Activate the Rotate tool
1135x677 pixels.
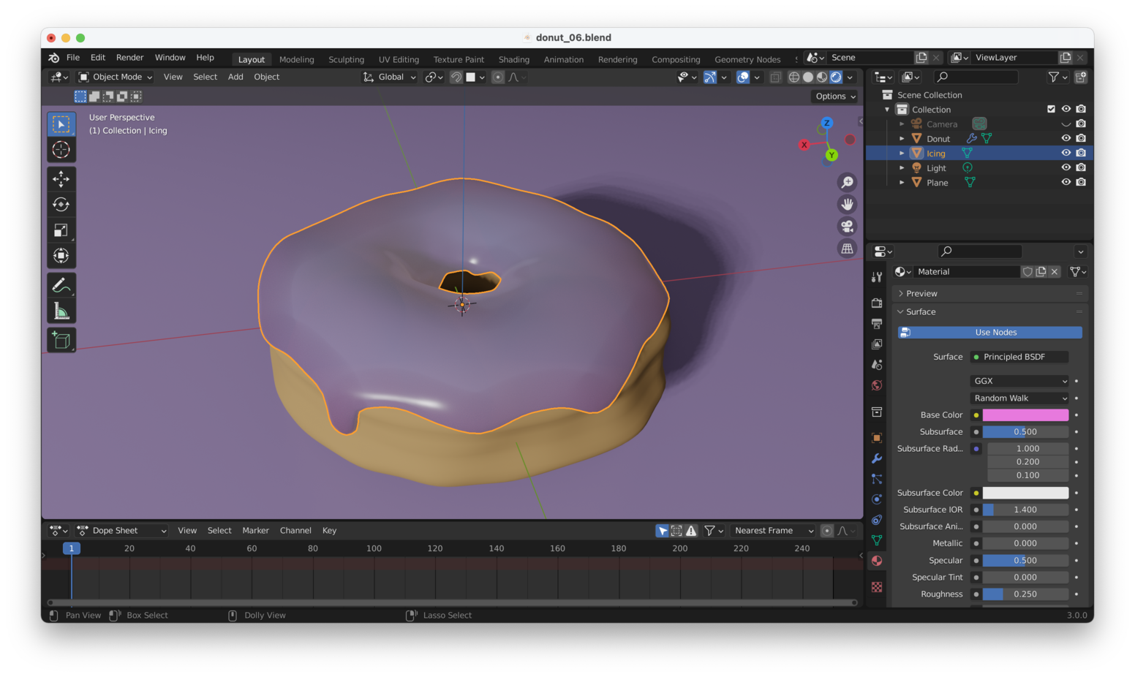[61, 204]
